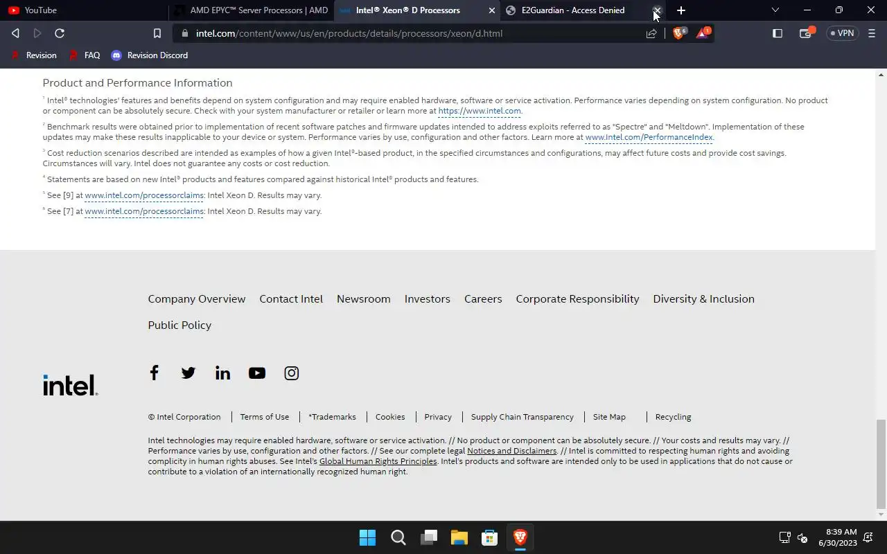Open Cookies footer link
The height and width of the screenshot is (554, 887).
point(390,417)
